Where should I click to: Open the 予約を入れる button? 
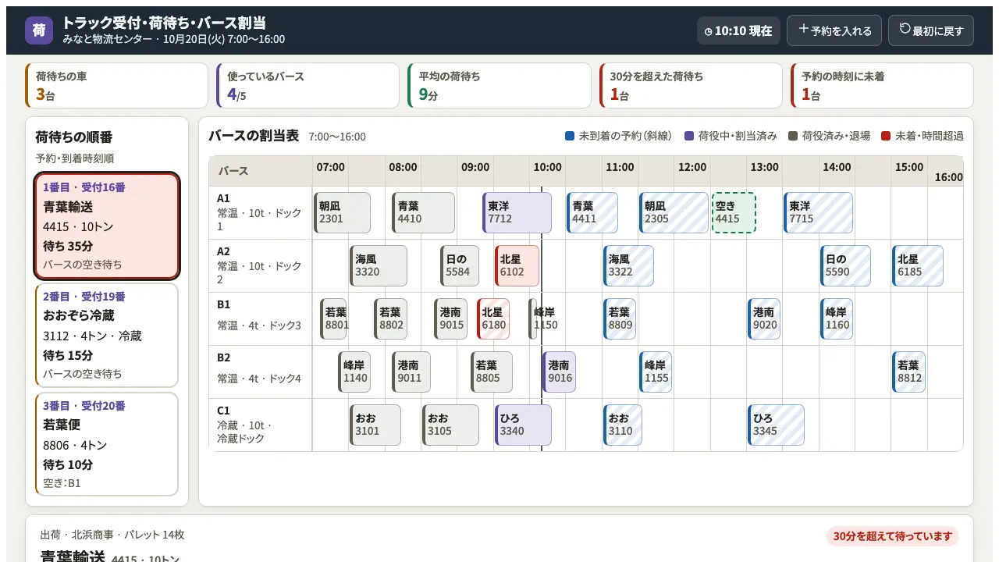click(x=834, y=30)
